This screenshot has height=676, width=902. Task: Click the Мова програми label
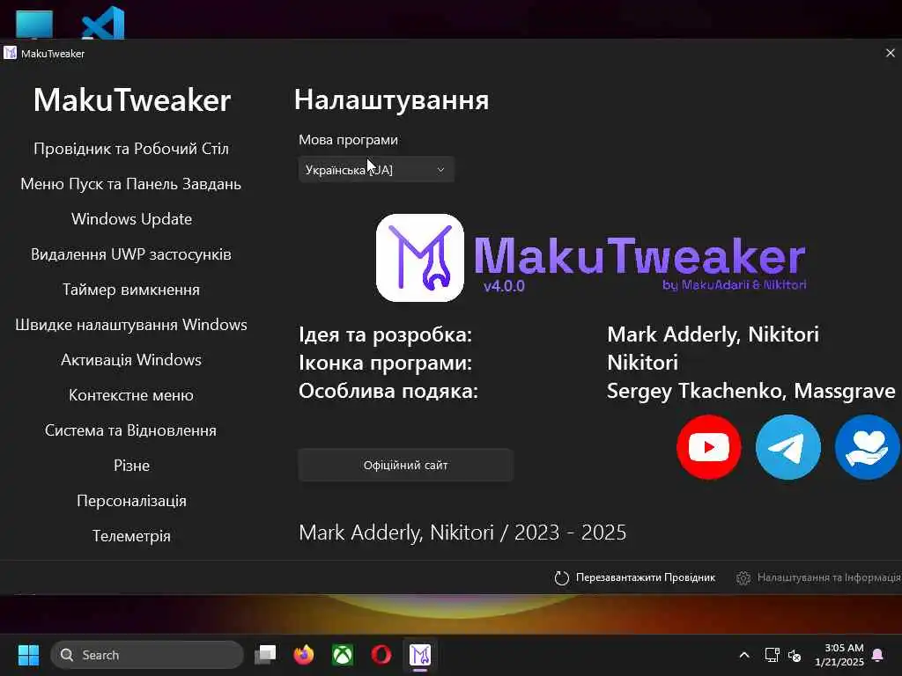pos(348,140)
